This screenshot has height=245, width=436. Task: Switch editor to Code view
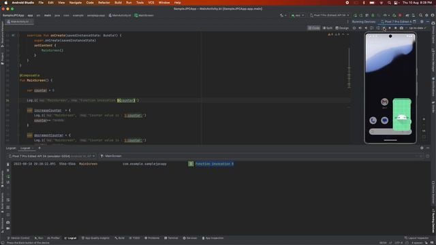coord(314,28)
